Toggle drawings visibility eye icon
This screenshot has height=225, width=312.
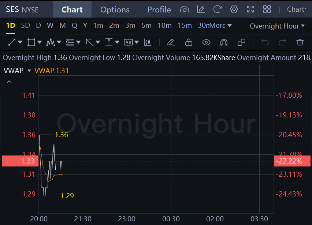206,42
